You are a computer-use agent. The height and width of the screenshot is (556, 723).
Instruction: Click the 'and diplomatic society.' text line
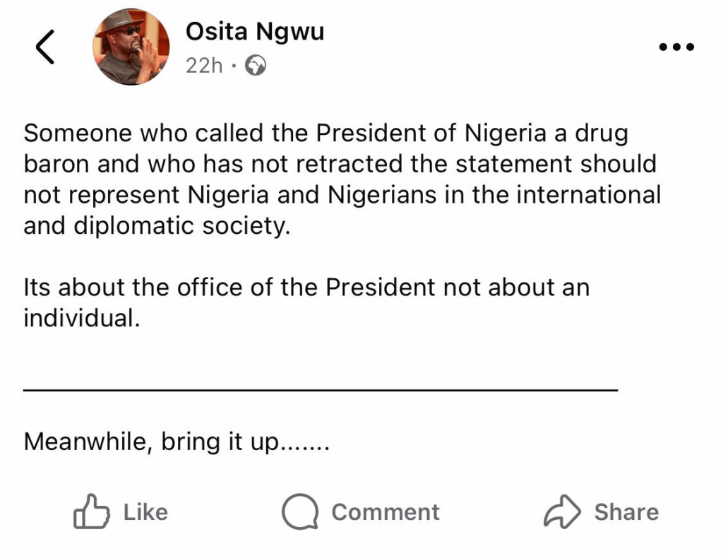(x=157, y=225)
